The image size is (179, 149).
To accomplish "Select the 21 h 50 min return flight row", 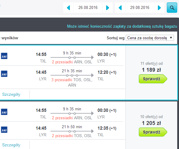I will point(62,131).
